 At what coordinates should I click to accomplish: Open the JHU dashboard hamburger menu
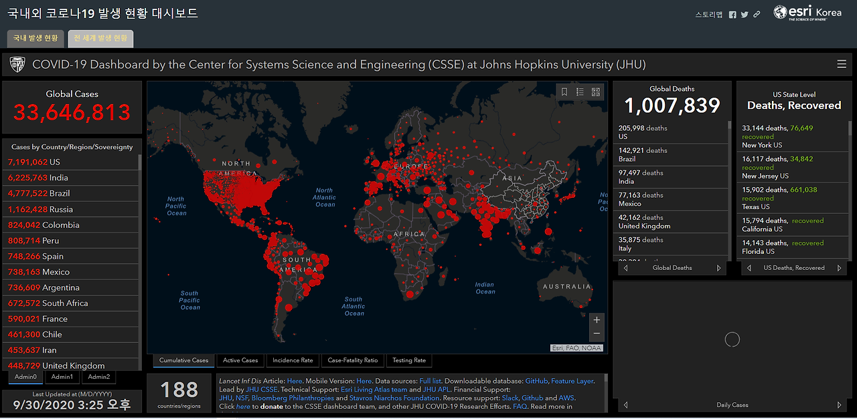[842, 64]
